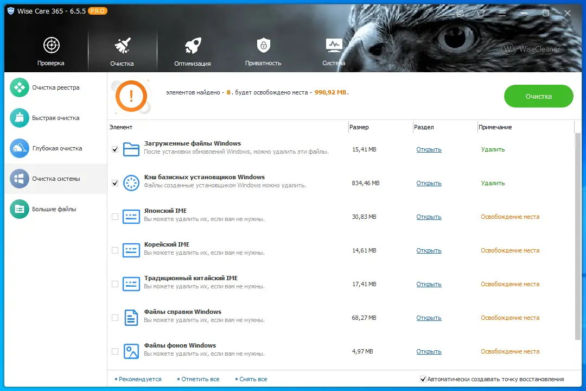Open location for Файлы справки Windows
Image resolution: width=586 pixels, height=391 pixels.
point(429,318)
